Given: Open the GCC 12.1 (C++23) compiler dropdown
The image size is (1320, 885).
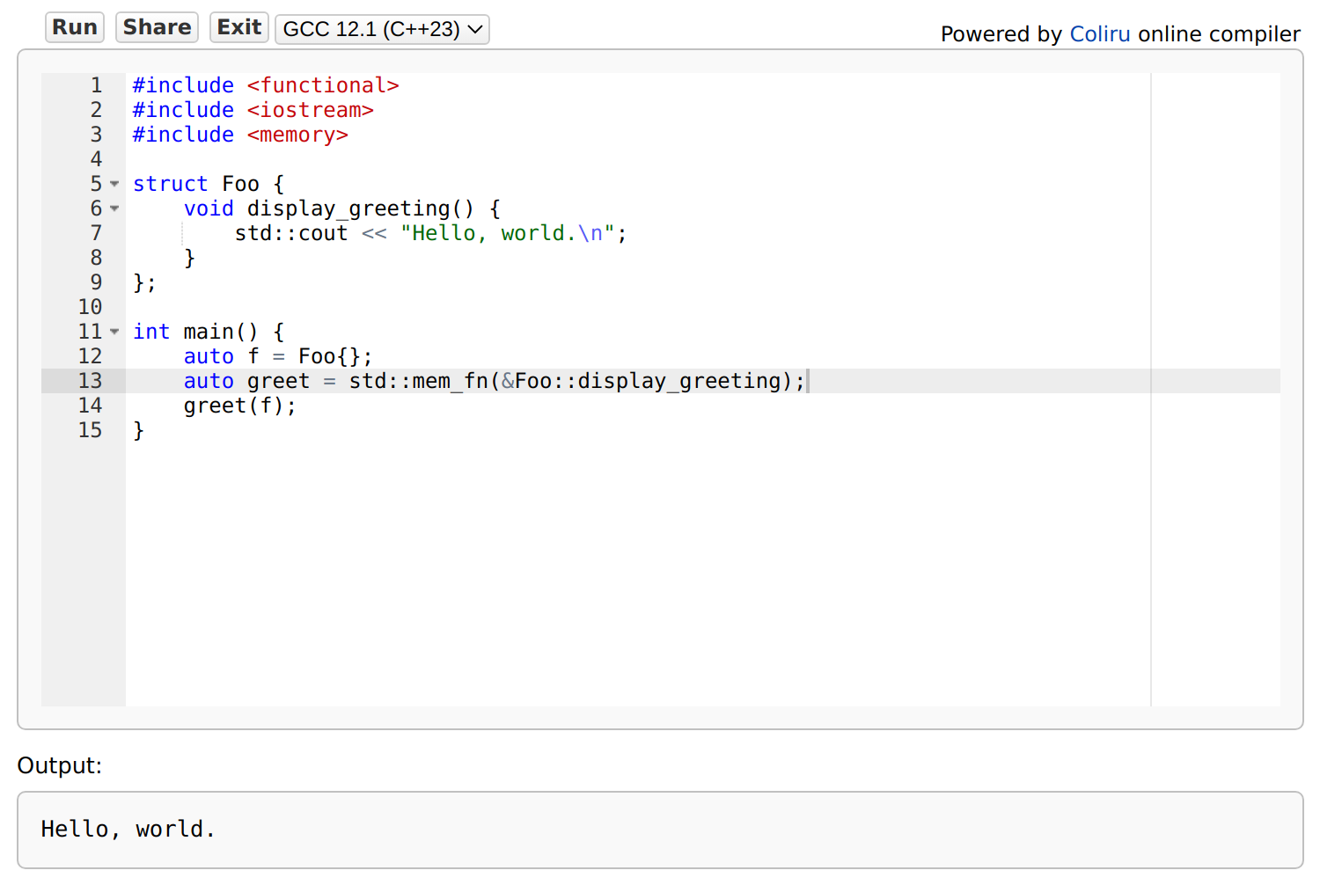Looking at the screenshot, I should tap(382, 29).
